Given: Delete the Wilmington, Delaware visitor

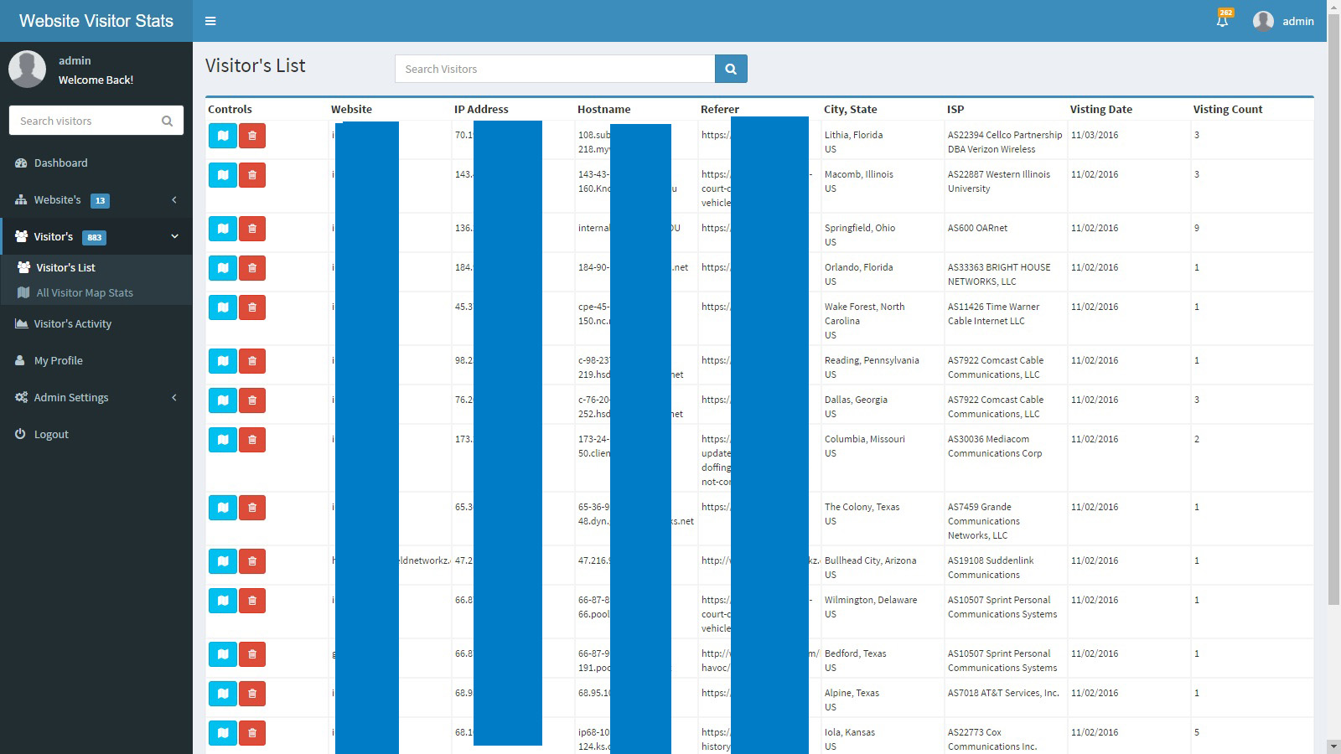Looking at the screenshot, I should [x=252, y=600].
